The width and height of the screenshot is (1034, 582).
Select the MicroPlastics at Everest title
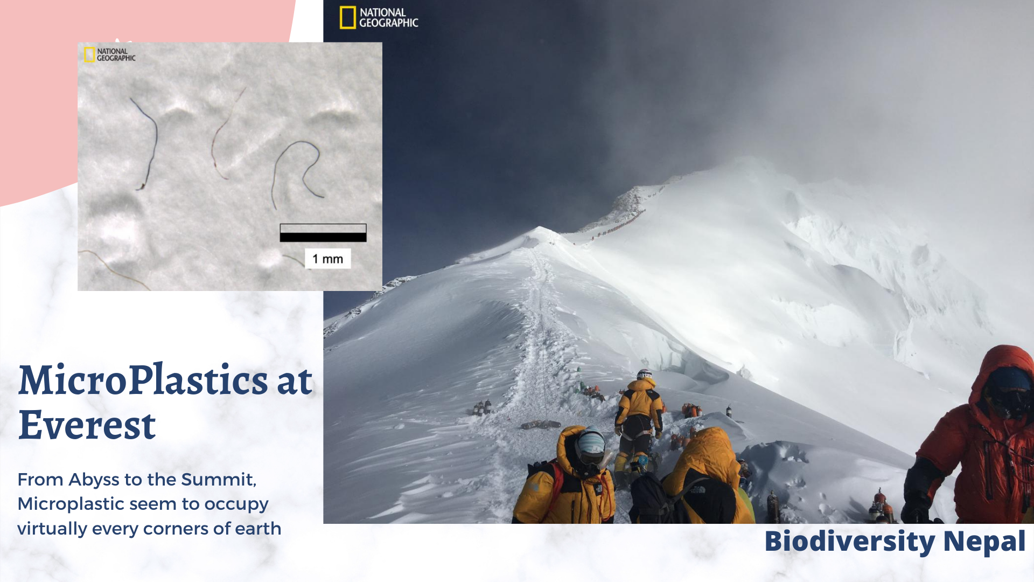[x=165, y=402]
